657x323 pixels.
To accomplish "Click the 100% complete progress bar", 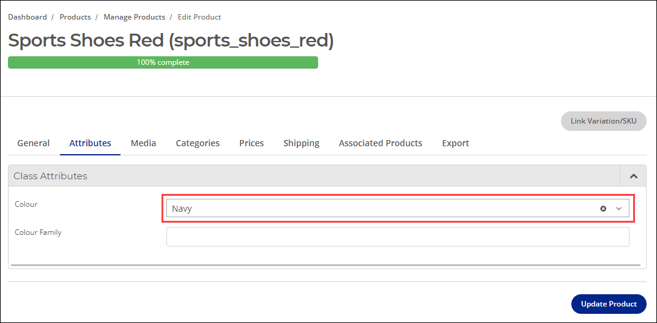I will pos(163,62).
